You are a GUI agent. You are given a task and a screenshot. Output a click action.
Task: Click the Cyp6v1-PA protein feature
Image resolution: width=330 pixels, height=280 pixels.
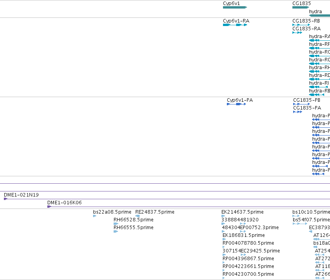pos(236,104)
